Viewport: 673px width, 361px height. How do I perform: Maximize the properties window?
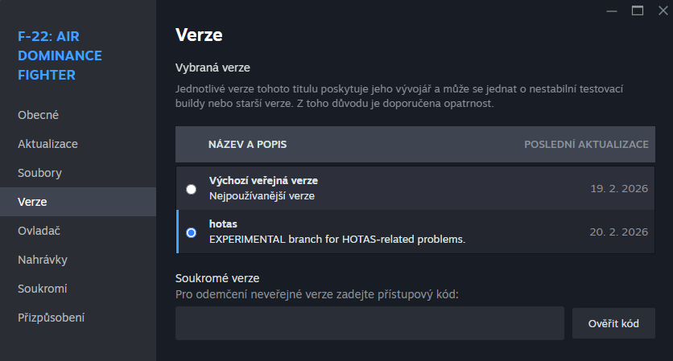[x=638, y=10]
